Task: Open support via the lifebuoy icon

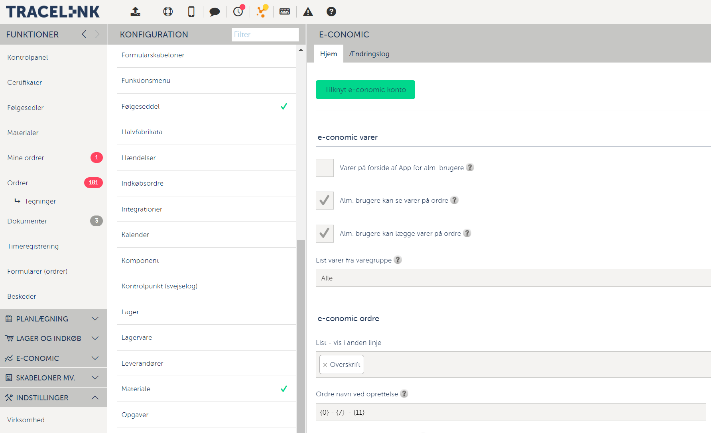Action: point(168,12)
